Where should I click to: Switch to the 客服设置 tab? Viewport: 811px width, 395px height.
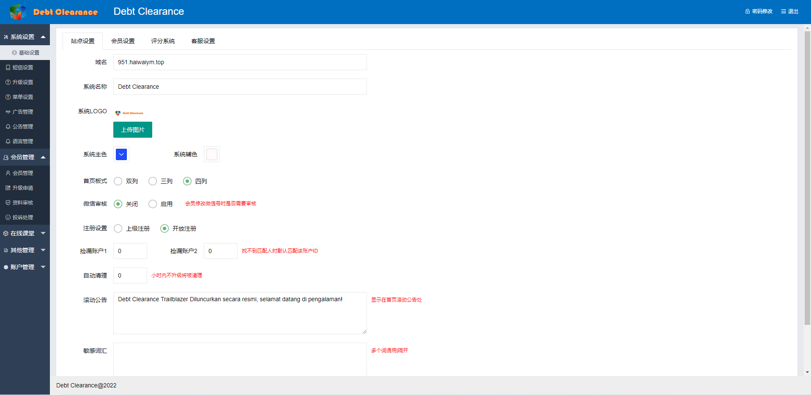tap(203, 41)
